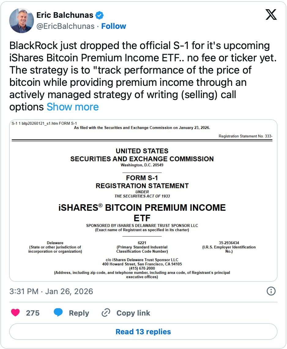
Task: Like the post with the heart icon
Action: (x=15, y=313)
